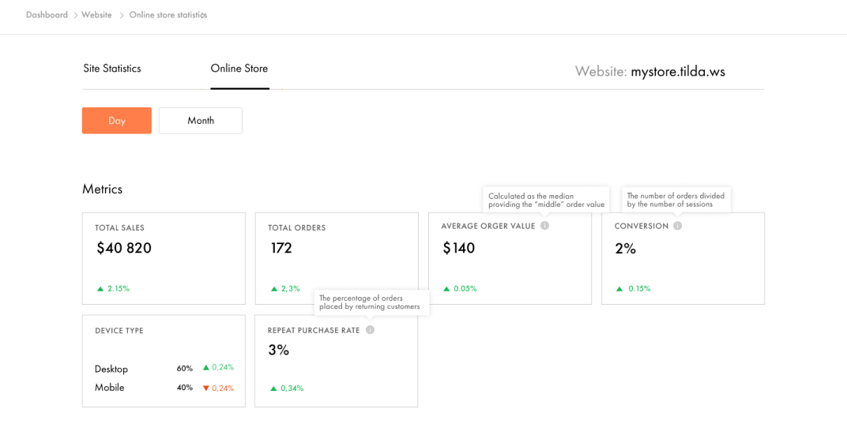The width and height of the screenshot is (847, 424).
Task: Navigate to Website breadcrumb
Action: 98,15
